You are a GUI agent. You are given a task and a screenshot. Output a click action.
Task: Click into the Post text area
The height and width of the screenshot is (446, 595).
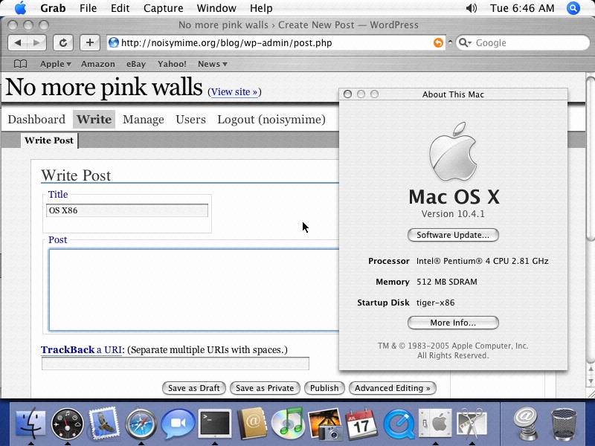pyautogui.click(x=193, y=289)
